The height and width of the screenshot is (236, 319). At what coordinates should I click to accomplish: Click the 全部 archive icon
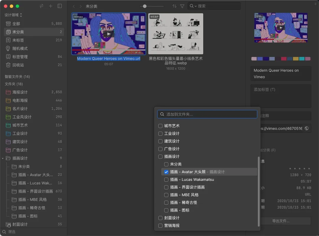pyautogui.click(x=8, y=24)
